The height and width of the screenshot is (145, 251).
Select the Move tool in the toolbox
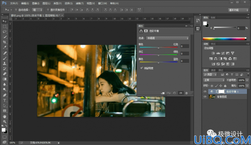5,21
